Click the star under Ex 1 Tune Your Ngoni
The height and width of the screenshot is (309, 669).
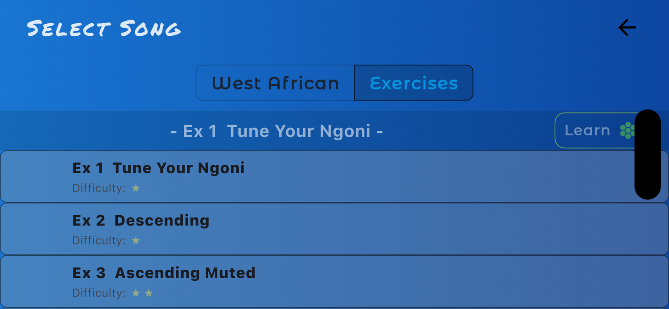[136, 188]
